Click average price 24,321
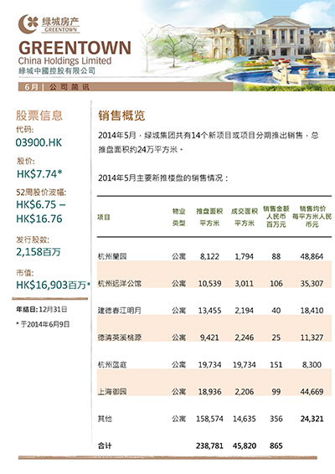This screenshot has width=335, height=474. (312, 419)
